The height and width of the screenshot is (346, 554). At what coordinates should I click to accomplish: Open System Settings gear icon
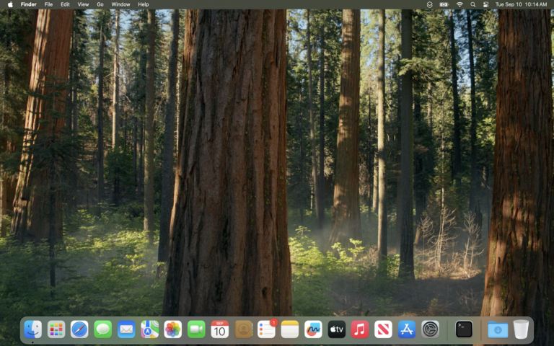(430, 329)
